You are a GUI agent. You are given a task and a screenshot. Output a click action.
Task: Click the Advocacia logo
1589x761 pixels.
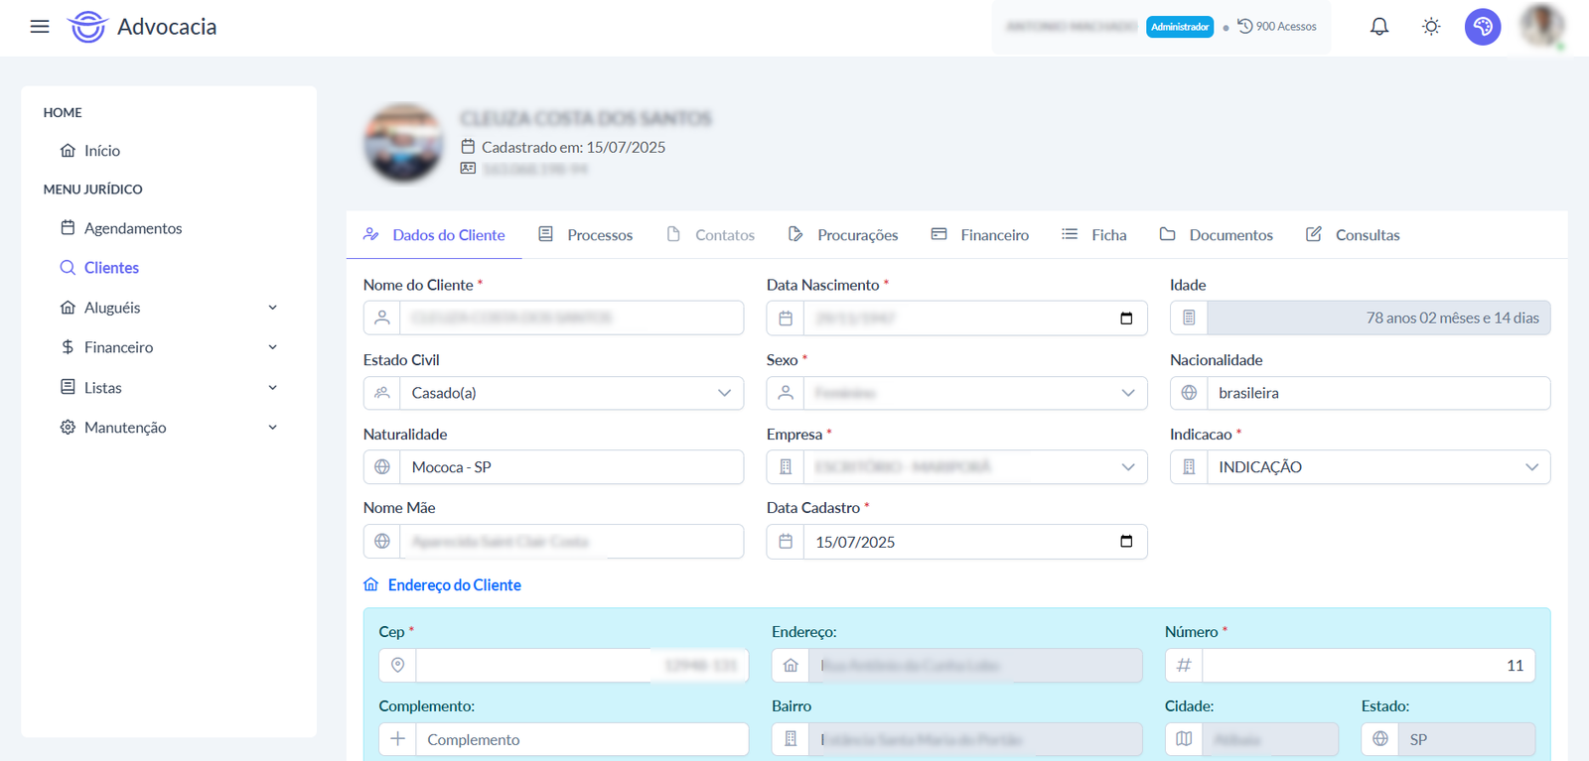(142, 27)
